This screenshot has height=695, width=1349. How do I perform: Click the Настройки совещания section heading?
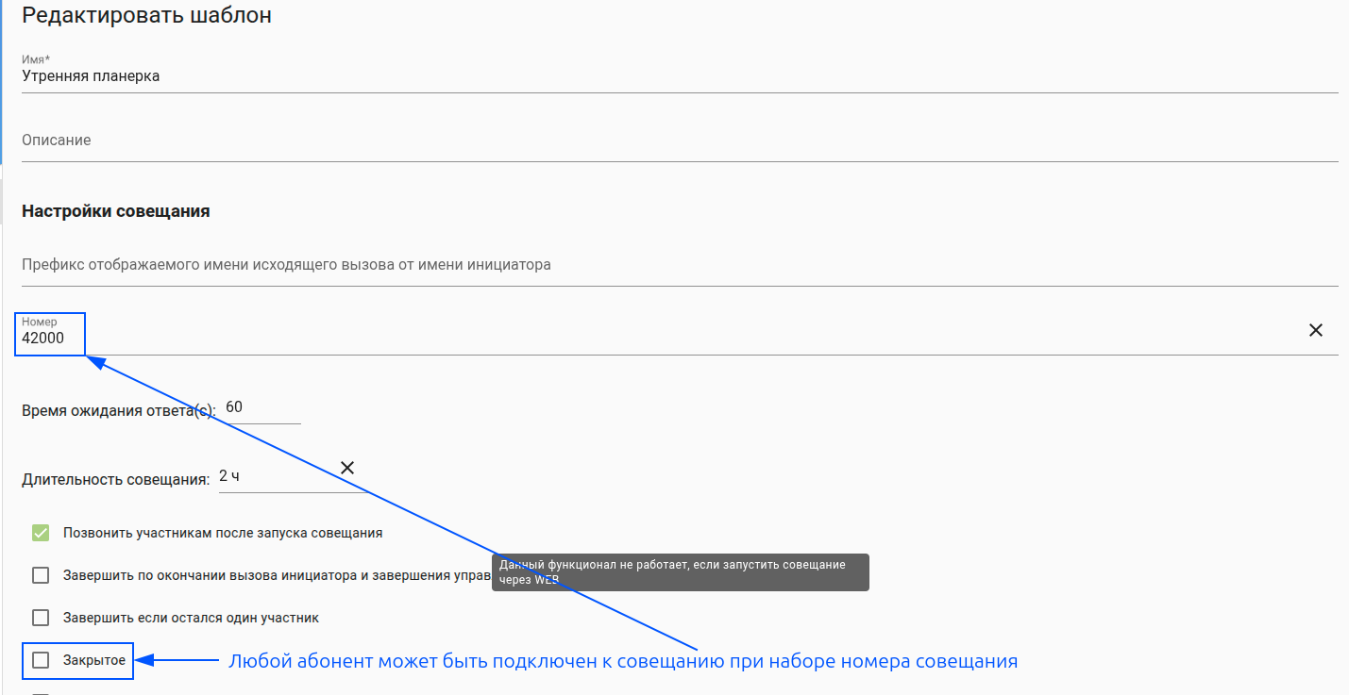(x=115, y=211)
